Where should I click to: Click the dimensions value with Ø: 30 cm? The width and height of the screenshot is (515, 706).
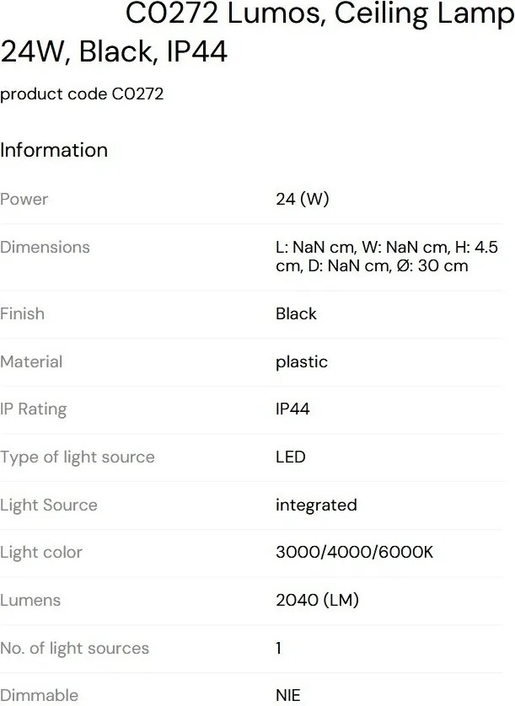point(386,257)
